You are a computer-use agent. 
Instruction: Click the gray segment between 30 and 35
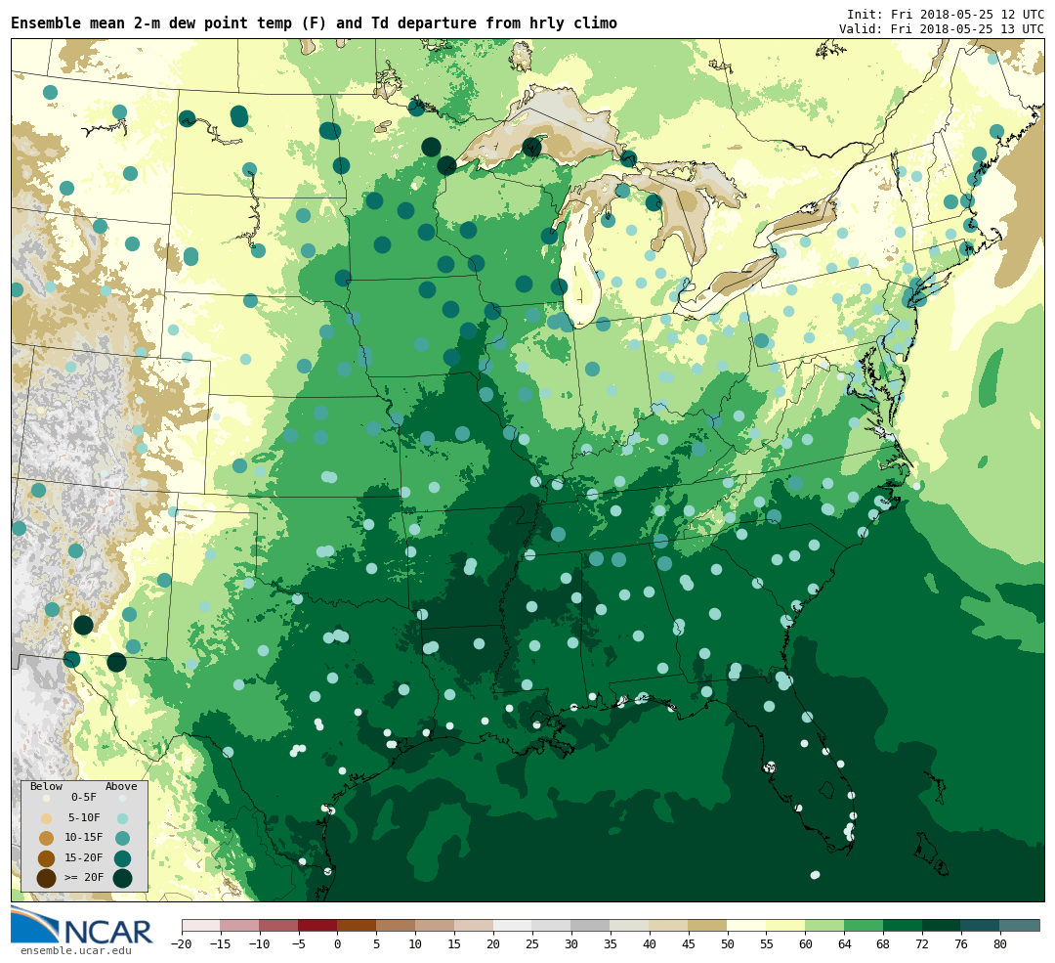click(x=591, y=925)
